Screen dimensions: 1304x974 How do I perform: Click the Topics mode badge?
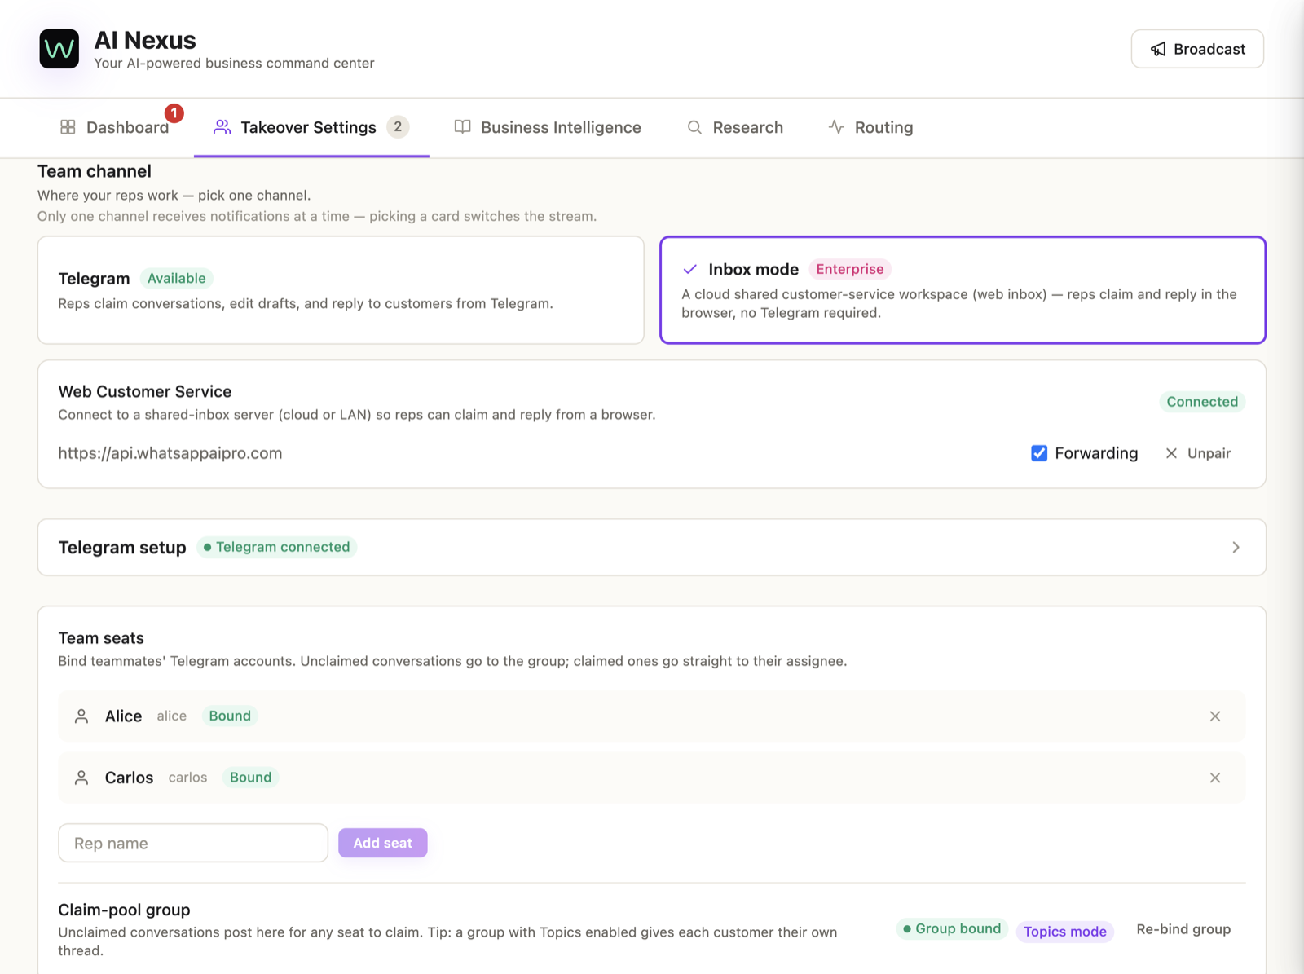point(1065,932)
